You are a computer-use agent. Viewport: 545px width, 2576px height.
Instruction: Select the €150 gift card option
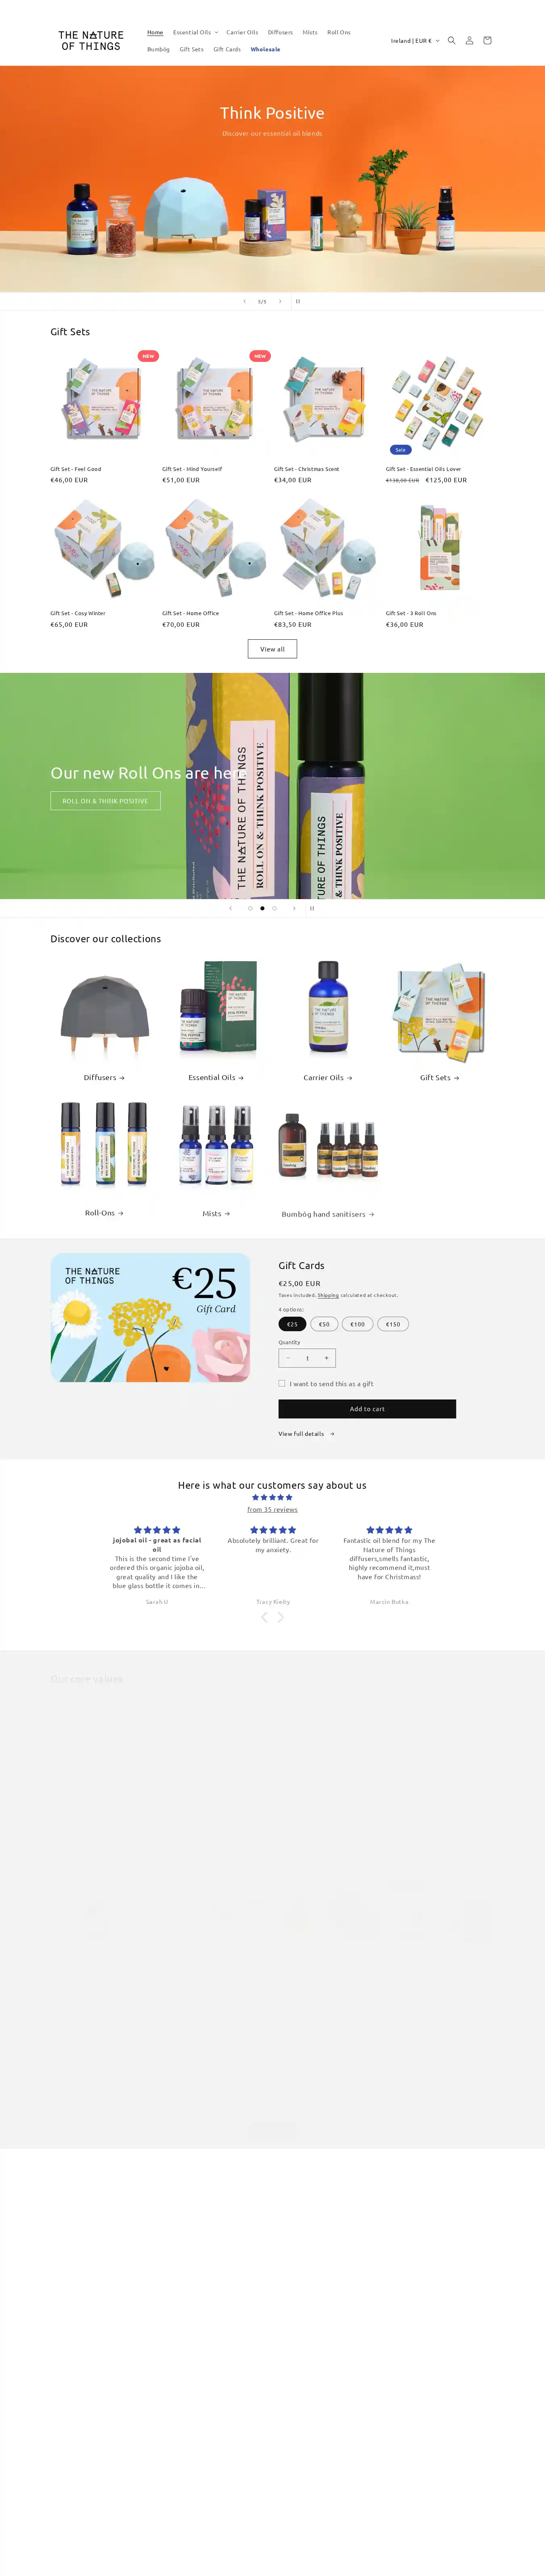click(x=393, y=1323)
